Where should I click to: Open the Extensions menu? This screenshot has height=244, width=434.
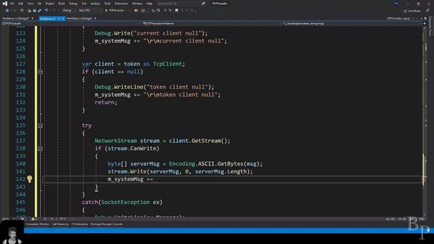tap(121, 3)
